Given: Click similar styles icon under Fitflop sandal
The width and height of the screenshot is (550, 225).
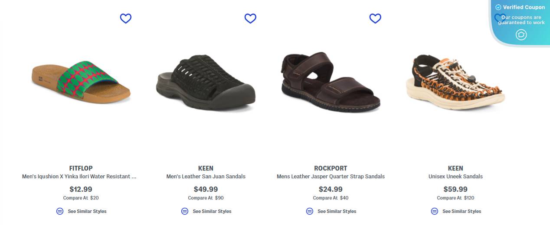Looking at the screenshot, I should click(x=60, y=211).
